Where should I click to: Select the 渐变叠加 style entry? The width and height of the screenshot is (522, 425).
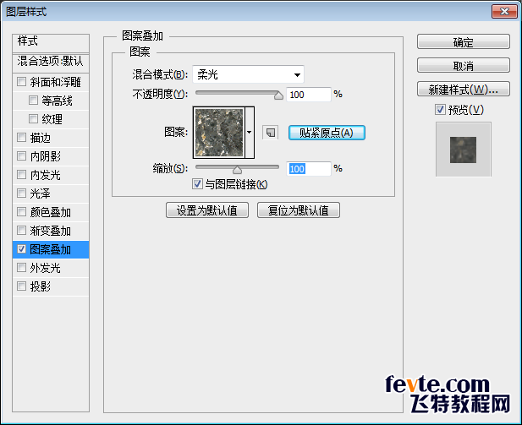click(x=51, y=231)
